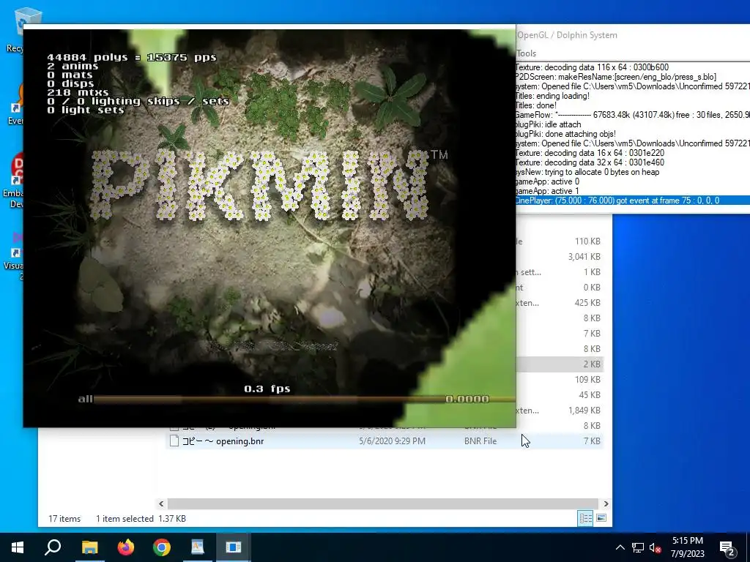Click the 'BNR File' type cell

pos(480,441)
